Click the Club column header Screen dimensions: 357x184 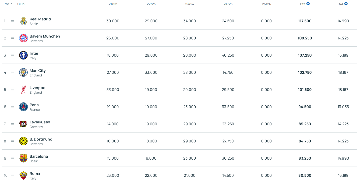click(x=21, y=4)
